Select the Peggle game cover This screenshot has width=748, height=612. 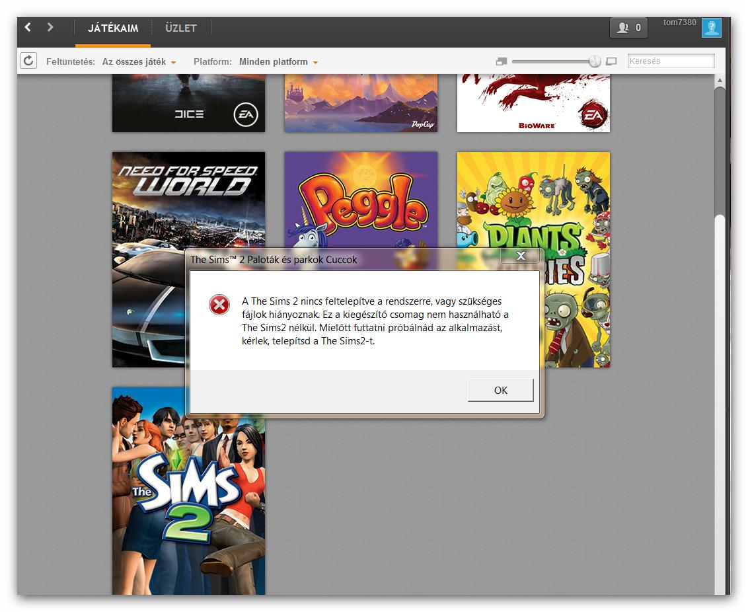[361, 200]
